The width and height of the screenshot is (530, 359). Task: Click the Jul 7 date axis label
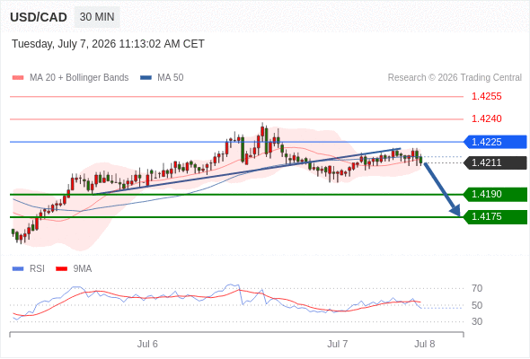[338, 344]
